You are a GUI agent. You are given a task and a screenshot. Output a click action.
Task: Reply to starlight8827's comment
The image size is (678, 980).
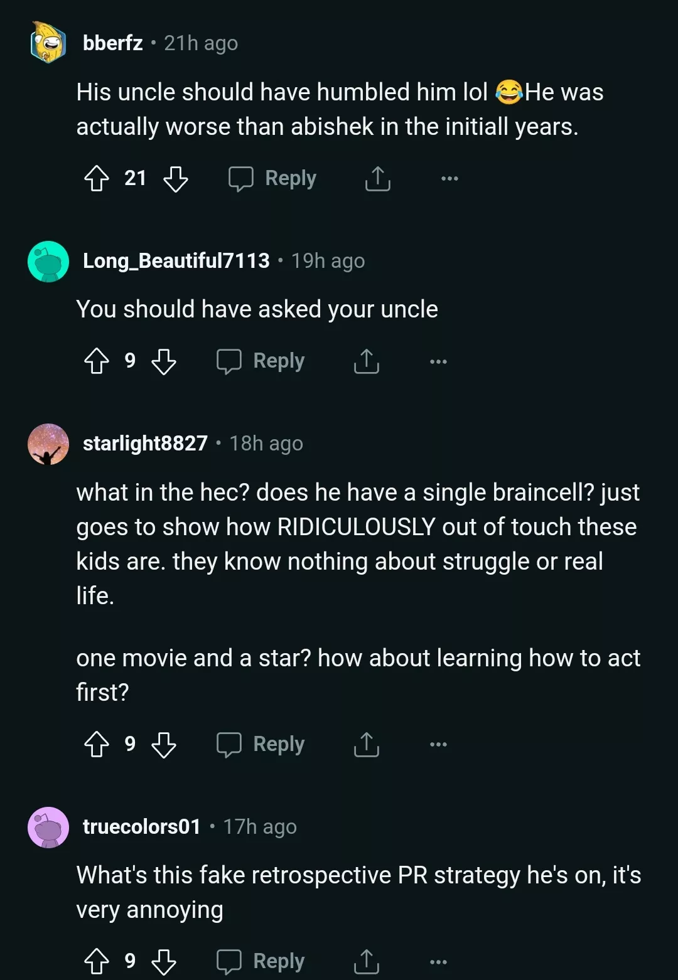point(261,745)
